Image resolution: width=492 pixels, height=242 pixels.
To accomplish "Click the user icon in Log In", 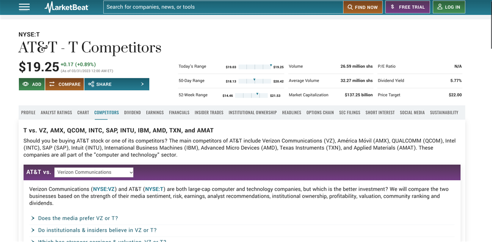I will pyautogui.click(x=440, y=7).
